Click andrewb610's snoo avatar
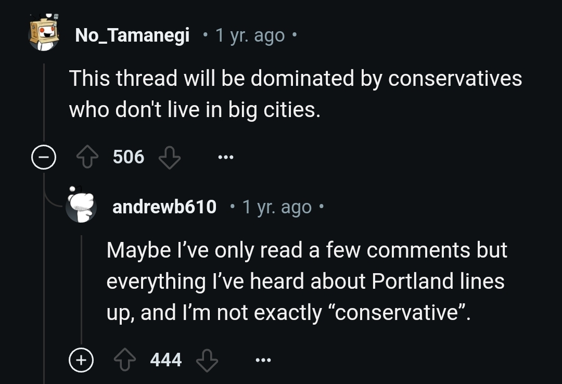The height and width of the screenshot is (384, 562). point(81,204)
